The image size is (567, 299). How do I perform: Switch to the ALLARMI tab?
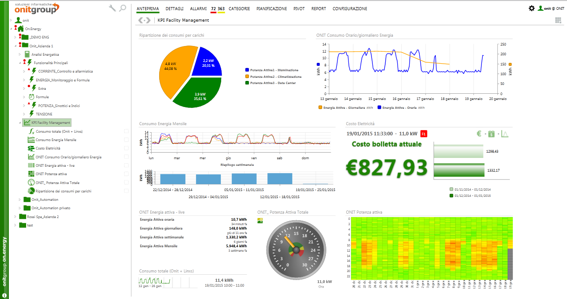click(x=198, y=8)
